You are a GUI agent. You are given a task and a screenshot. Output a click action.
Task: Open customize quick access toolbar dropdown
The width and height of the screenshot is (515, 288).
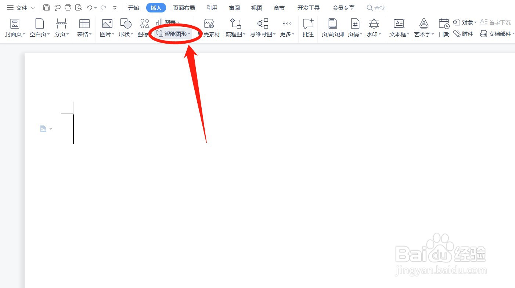(x=115, y=8)
